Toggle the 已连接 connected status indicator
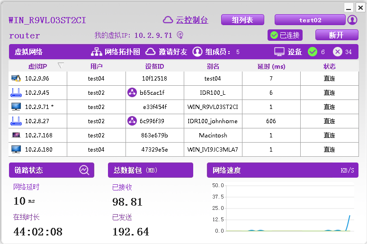Screen dimensions: 367x244 [x=284, y=35]
